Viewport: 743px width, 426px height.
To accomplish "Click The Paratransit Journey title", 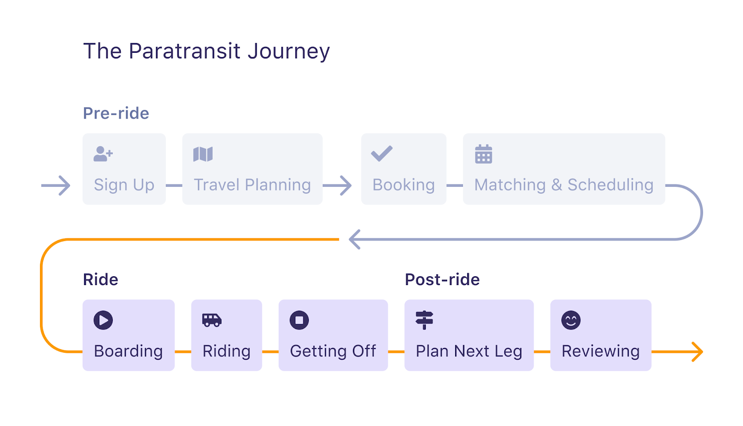I will 207,51.
